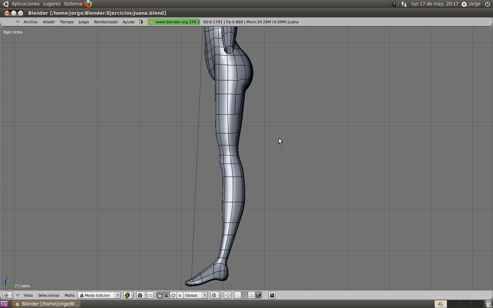
Task: Open the Modo Edicion mode dropdown
Action: coord(99,295)
